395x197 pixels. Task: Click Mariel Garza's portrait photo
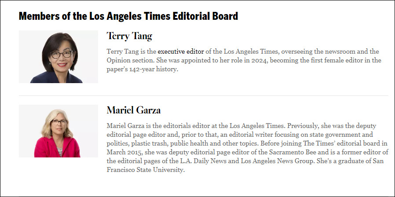click(58, 131)
